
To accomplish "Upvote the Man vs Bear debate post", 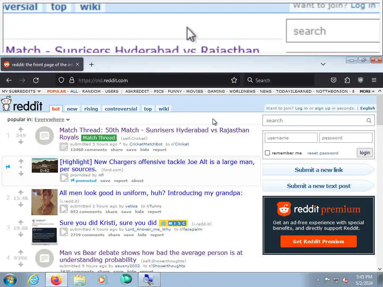I will pyautogui.click(x=21, y=252).
